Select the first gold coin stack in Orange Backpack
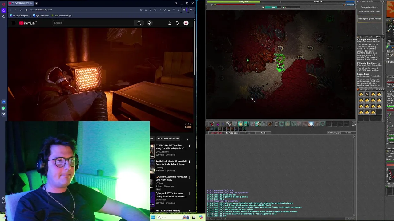The height and width of the screenshot is (221, 394). [x=361, y=95]
